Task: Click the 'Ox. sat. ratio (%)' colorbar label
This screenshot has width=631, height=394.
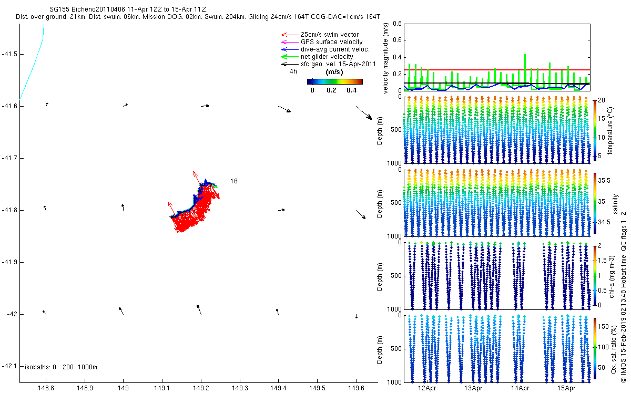Action: click(x=613, y=349)
